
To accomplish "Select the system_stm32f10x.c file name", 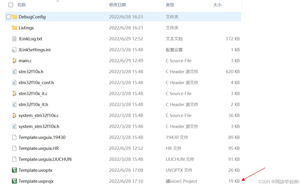I will (39, 116).
